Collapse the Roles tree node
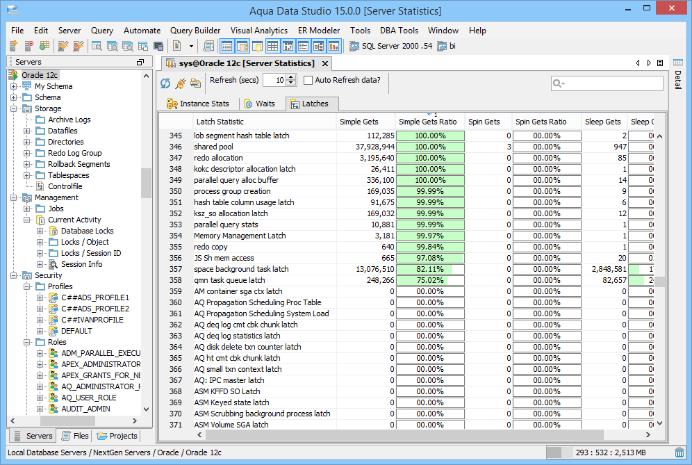The width and height of the screenshot is (692, 465). (x=27, y=342)
